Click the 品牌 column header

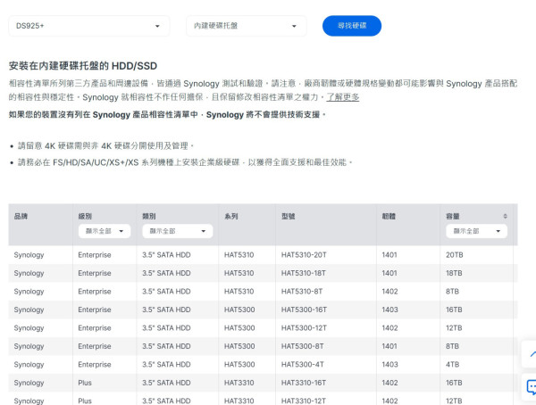pos(21,216)
